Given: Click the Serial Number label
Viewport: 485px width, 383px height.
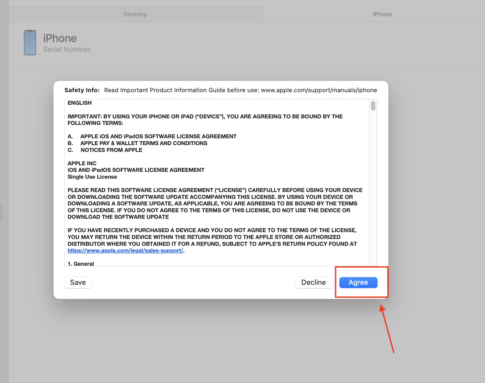Looking at the screenshot, I should click(x=67, y=49).
